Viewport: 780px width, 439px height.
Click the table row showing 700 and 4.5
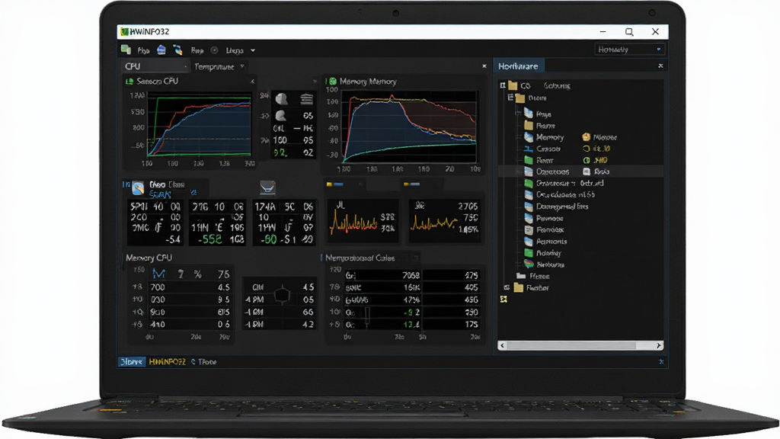pyautogui.click(x=190, y=287)
